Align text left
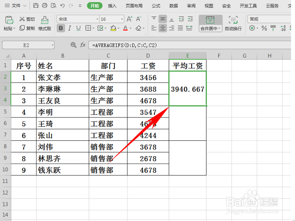 tap(154, 28)
